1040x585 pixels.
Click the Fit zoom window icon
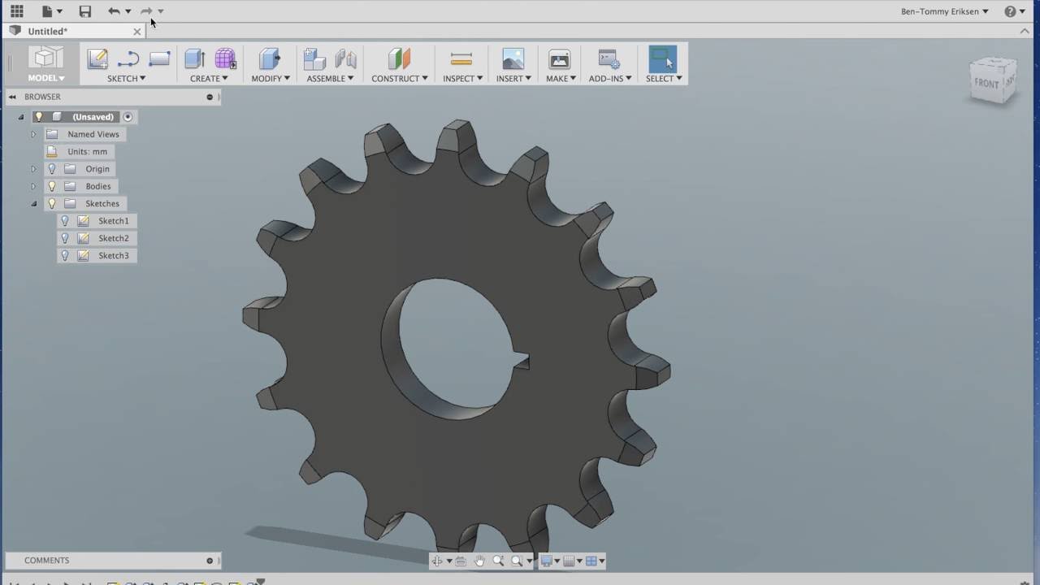517,561
